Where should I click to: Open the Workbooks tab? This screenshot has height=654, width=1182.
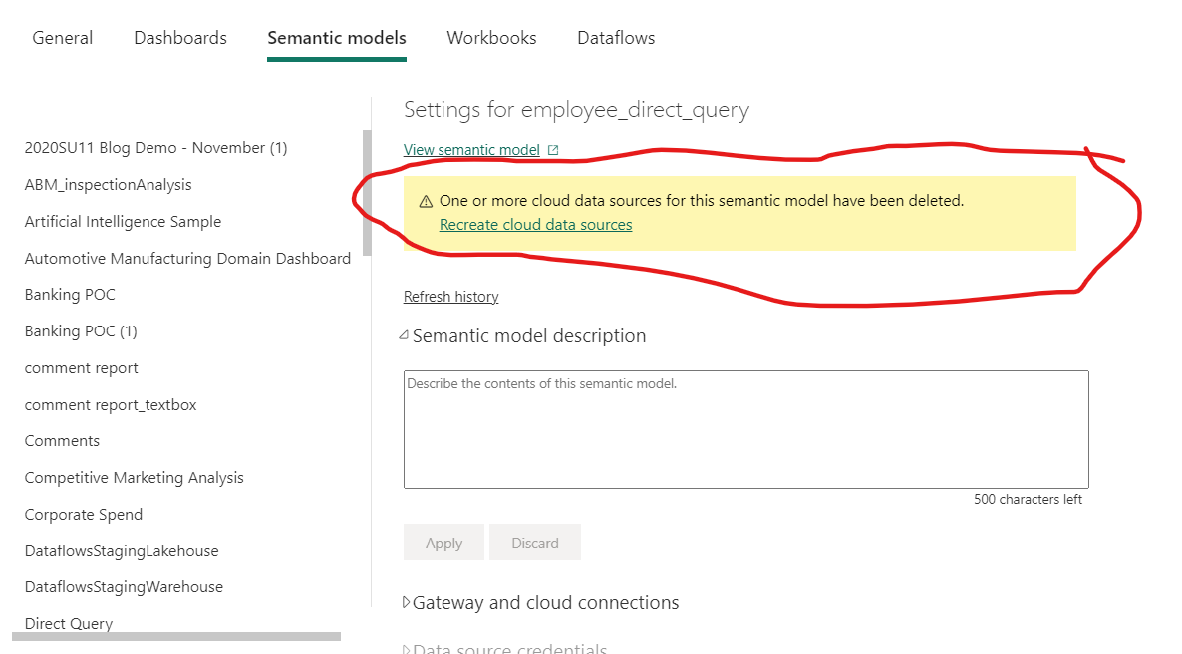491,38
